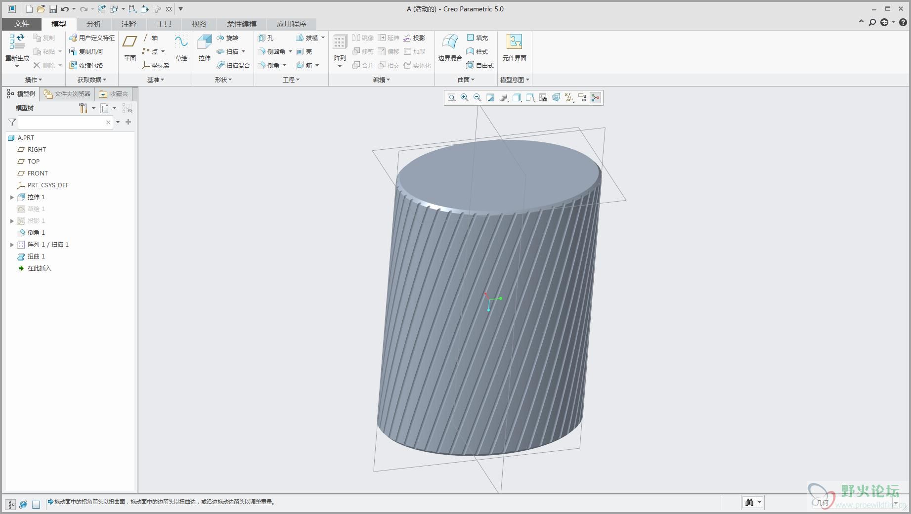911x514 pixels.
Task: Expand the 阵列 1 / 扫描 1 node
Action: pos(12,245)
